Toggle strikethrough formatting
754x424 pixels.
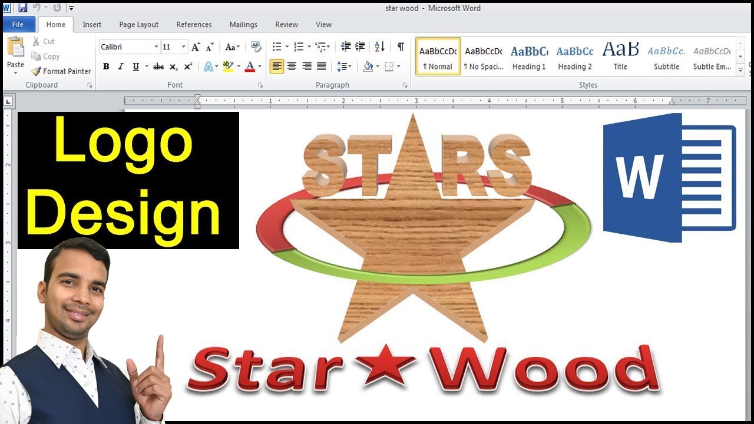158,67
